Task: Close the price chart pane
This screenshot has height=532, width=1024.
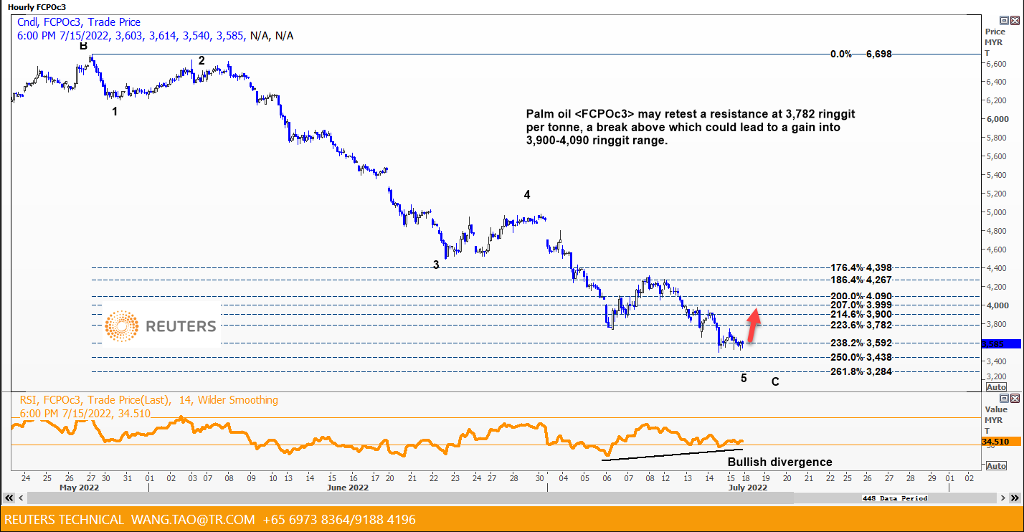Action: coord(1015,20)
